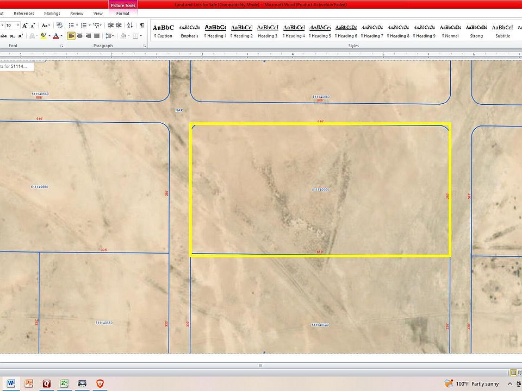Open the font size dropdown

click(x=18, y=26)
